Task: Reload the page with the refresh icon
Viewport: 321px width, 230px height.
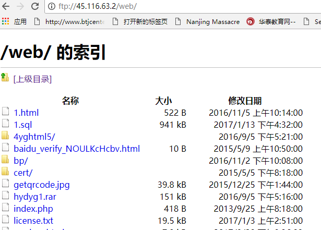Action: pyautogui.click(x=35, y=6)
